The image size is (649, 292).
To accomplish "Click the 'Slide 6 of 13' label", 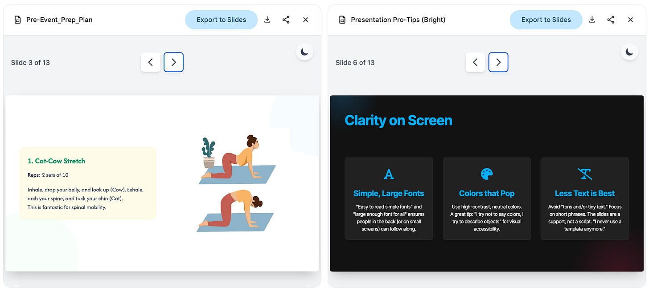I will [355, 62].
